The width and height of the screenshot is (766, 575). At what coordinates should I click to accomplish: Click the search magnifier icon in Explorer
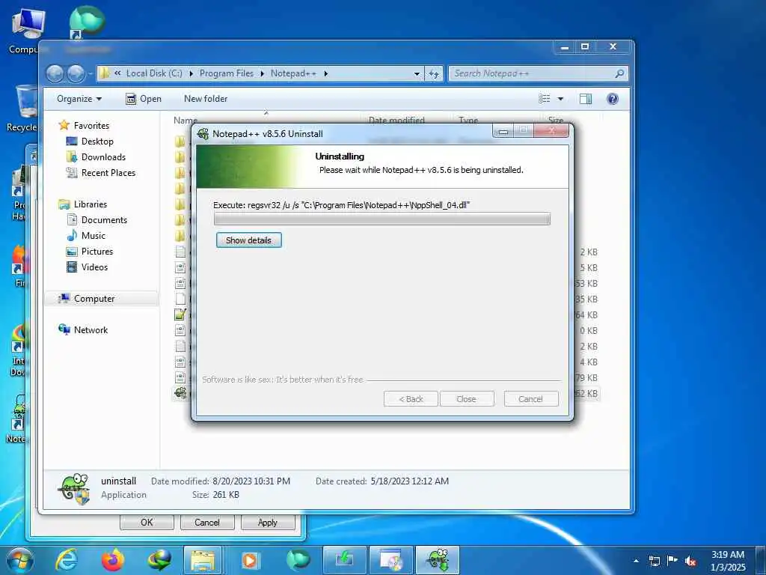[x=619, y=73]
